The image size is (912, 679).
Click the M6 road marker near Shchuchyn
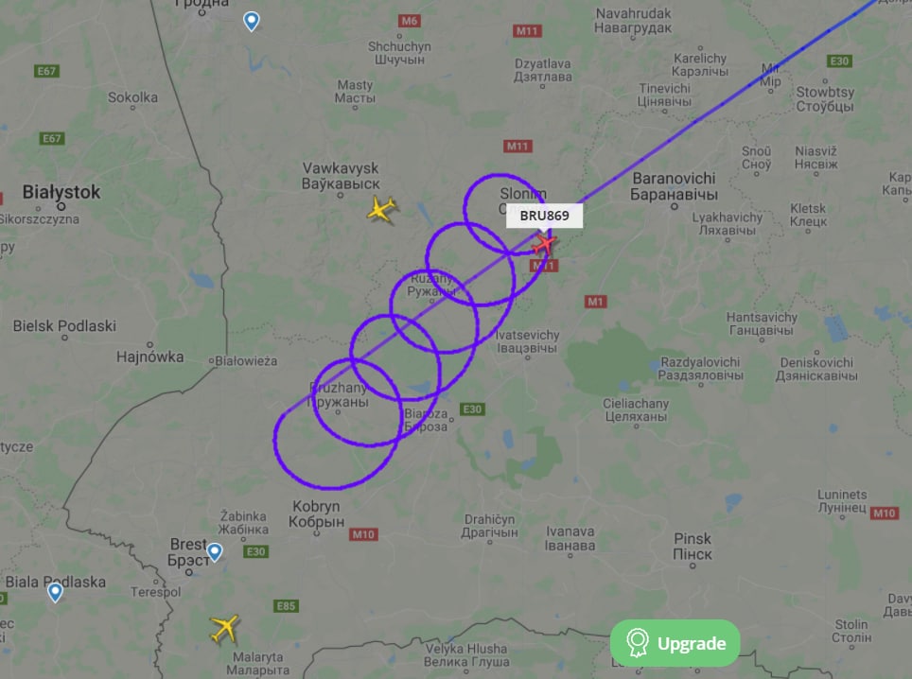click(x=410, y=21)
